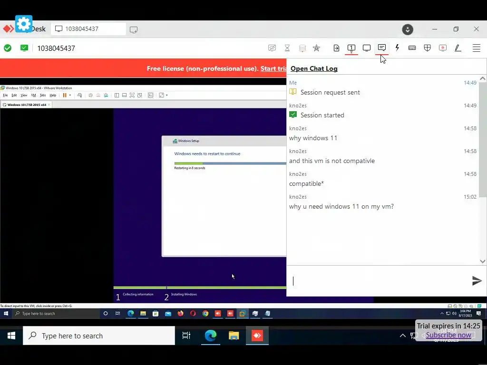Open the AnyDesk hamburger main menu
Image resolution: width=487 pixels, height=365 pixels.
click(x=477, y=48)
